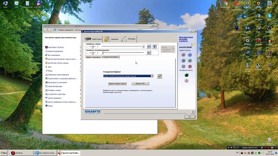Open Устройства и принтеры in Control Panel

click(55, 94)
